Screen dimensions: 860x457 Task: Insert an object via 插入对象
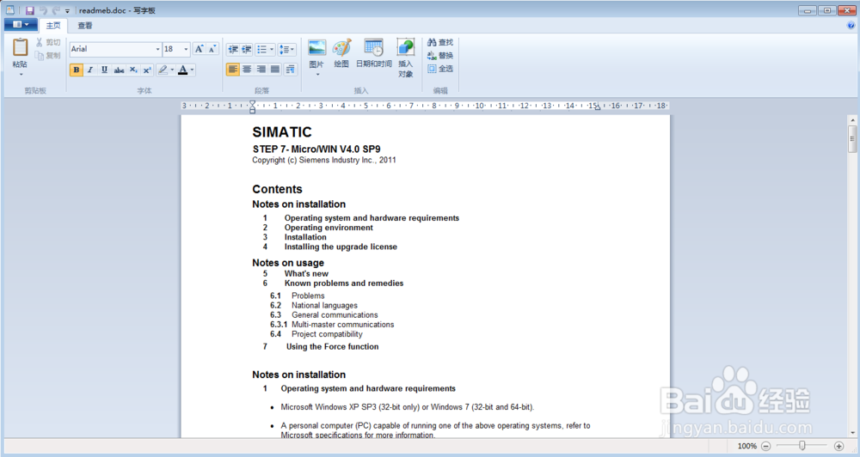(x=405, y=58)
